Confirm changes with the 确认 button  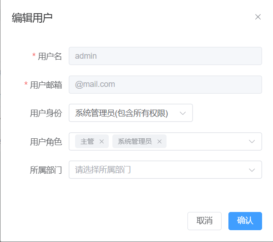click(245, 221)
